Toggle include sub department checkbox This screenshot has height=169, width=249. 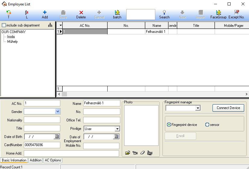pos(4,25)
